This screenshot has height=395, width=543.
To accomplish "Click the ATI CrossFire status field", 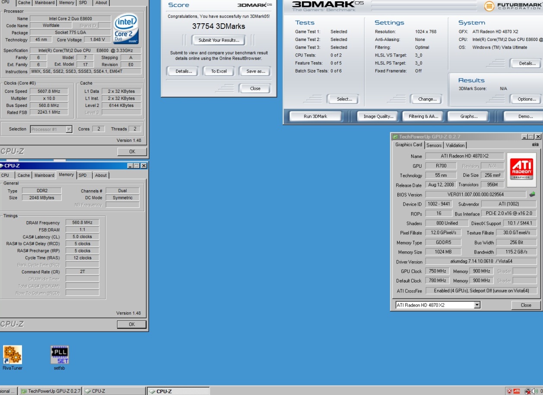I will pyautogui.click(x=481, y=291).
